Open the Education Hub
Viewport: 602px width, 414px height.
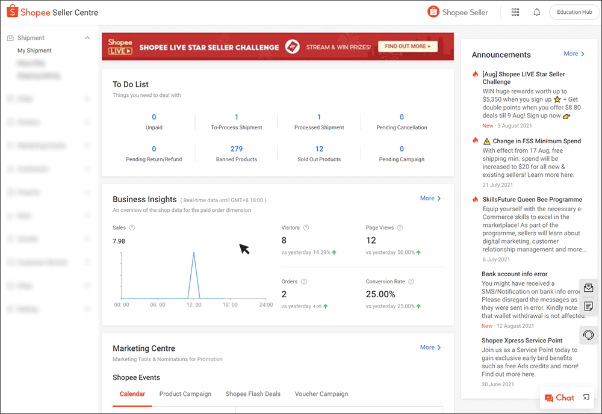(x=574, y=11)
